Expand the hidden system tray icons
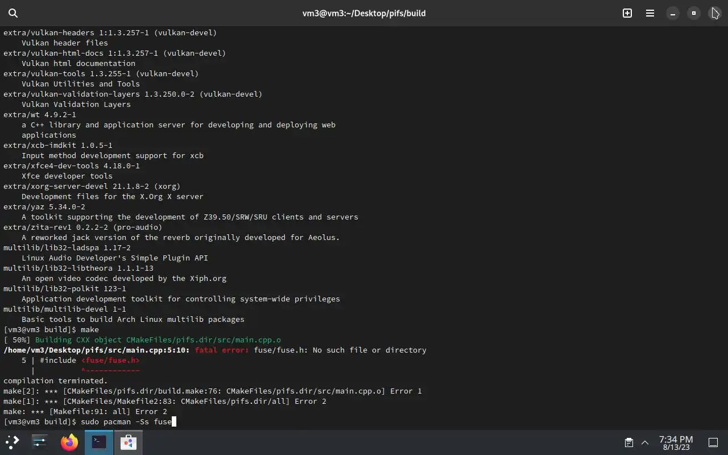Screen dimensions: 728x455 pyautogui.click(x=645, y=442)
